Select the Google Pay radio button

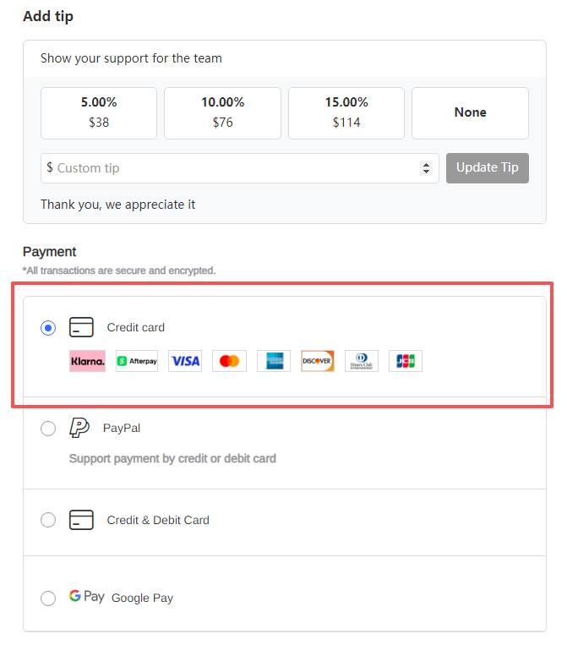48,598
